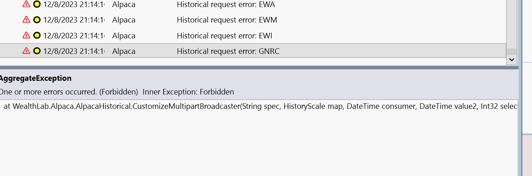Click the CustomizeMultipartBroadcaster stack trace line
The image size is (532, 176).
258,107
